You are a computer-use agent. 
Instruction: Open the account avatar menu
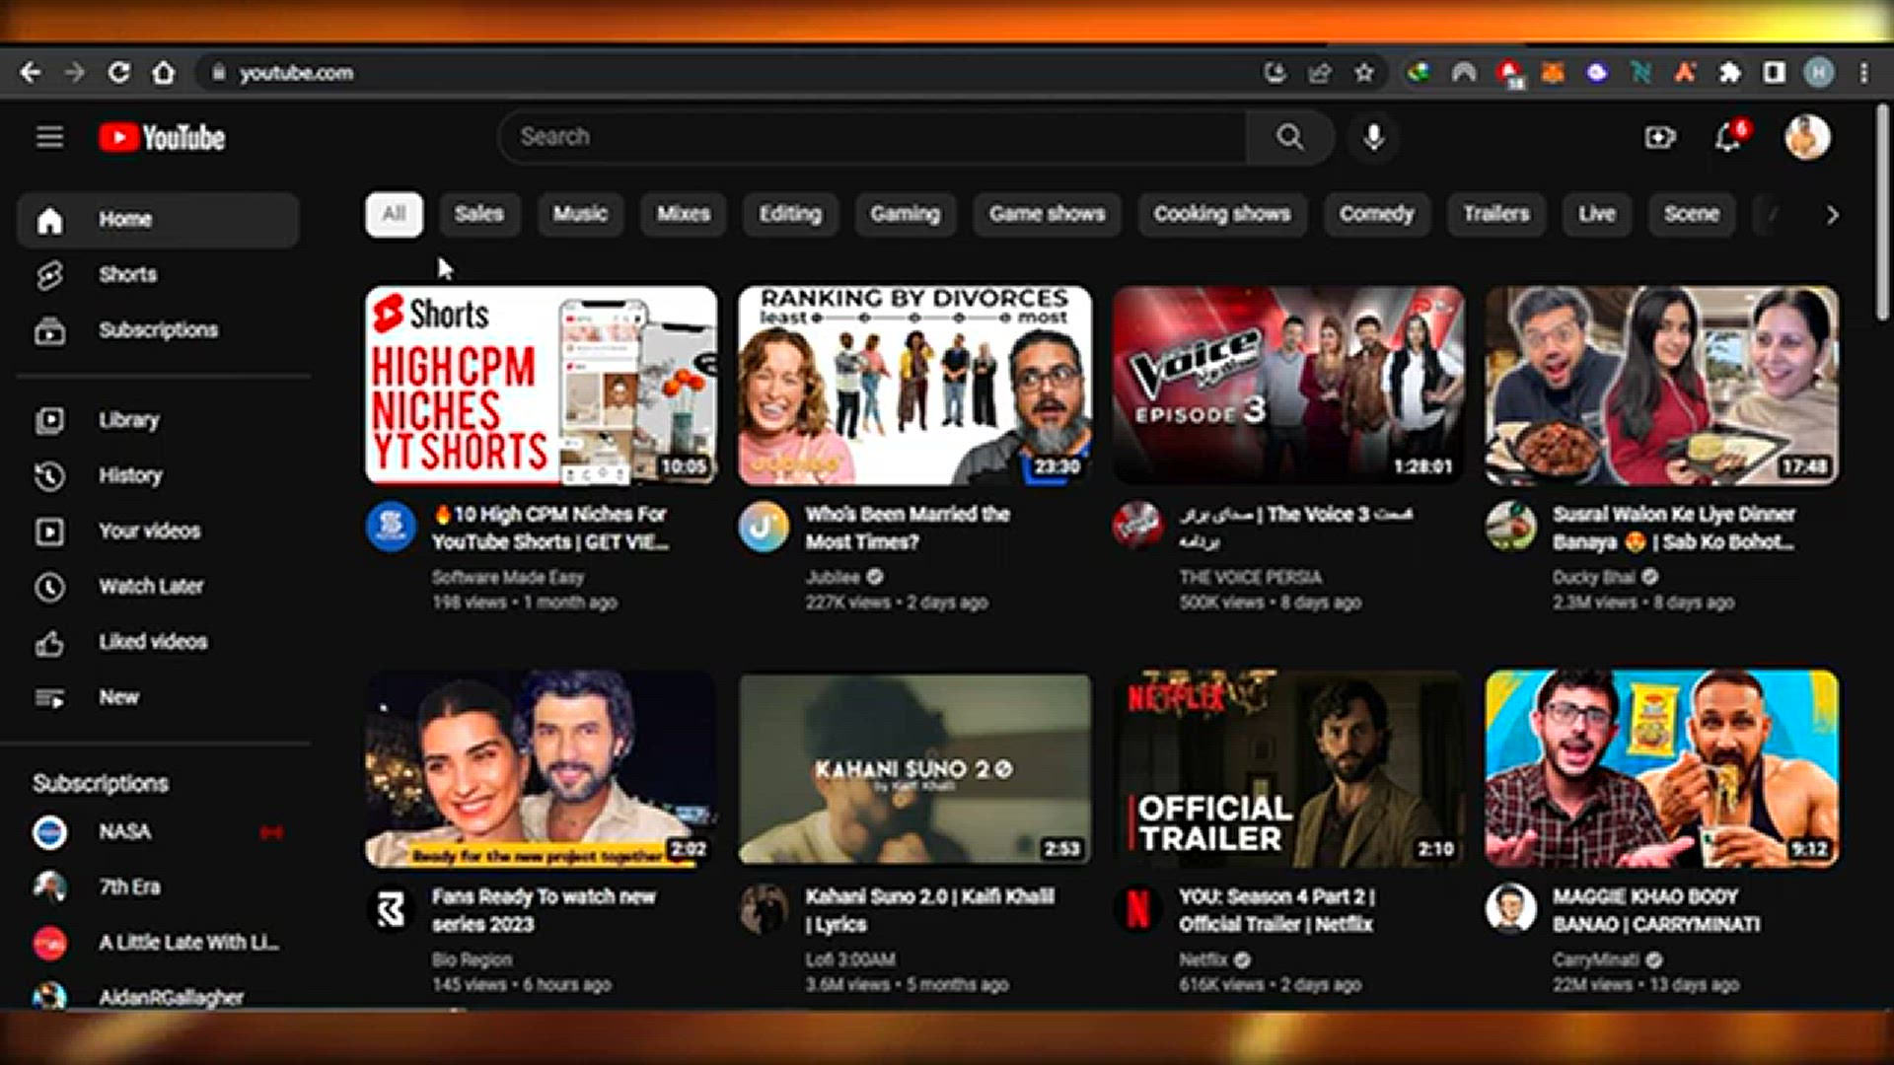1807,137
